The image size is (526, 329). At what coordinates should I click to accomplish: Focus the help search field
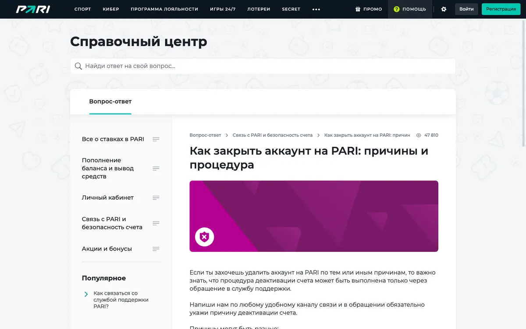coord(263,66)
